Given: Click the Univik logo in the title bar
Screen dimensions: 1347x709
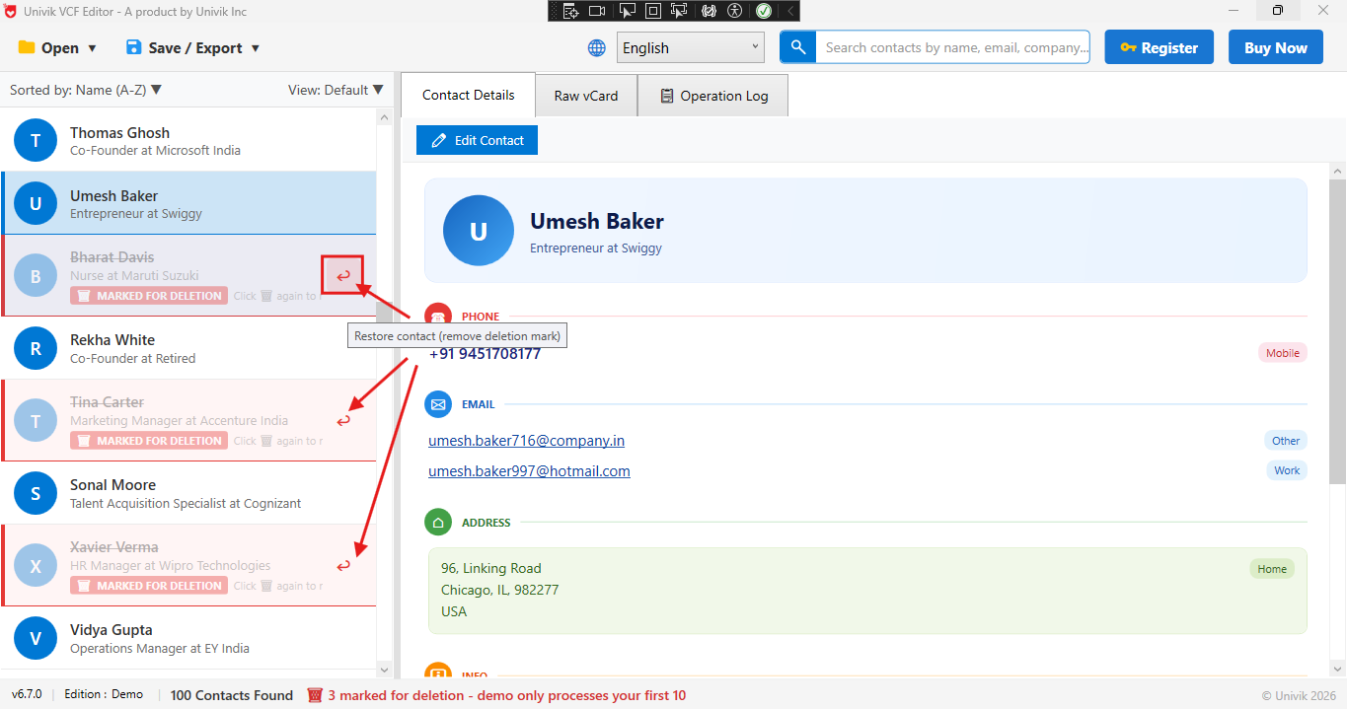Looking at the screenshot, I should tap(11, 11).
